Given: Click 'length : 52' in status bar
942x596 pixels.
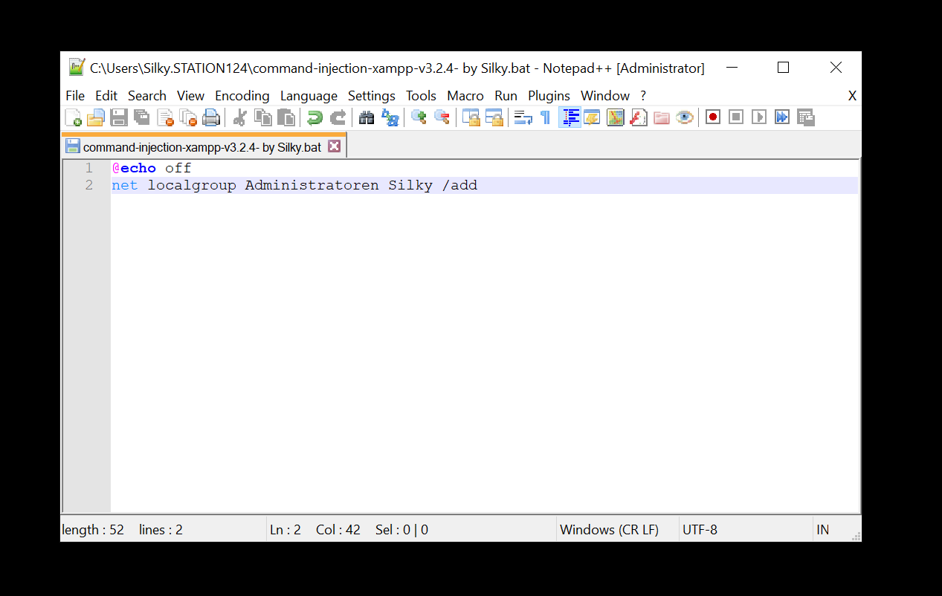Looking at the screenshot, I should coord(93,530).
